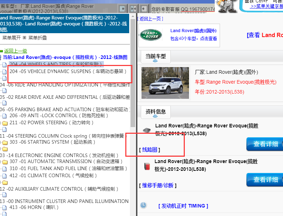
Task: Click the page icon for 310-01 FUEL TANK
Action: click(4, 169)
